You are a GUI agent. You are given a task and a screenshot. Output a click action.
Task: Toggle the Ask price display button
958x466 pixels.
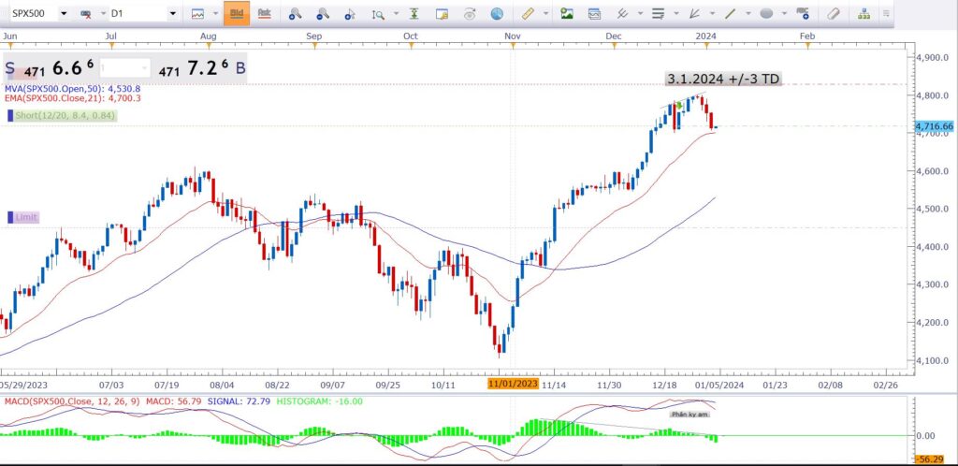(265, 13)
